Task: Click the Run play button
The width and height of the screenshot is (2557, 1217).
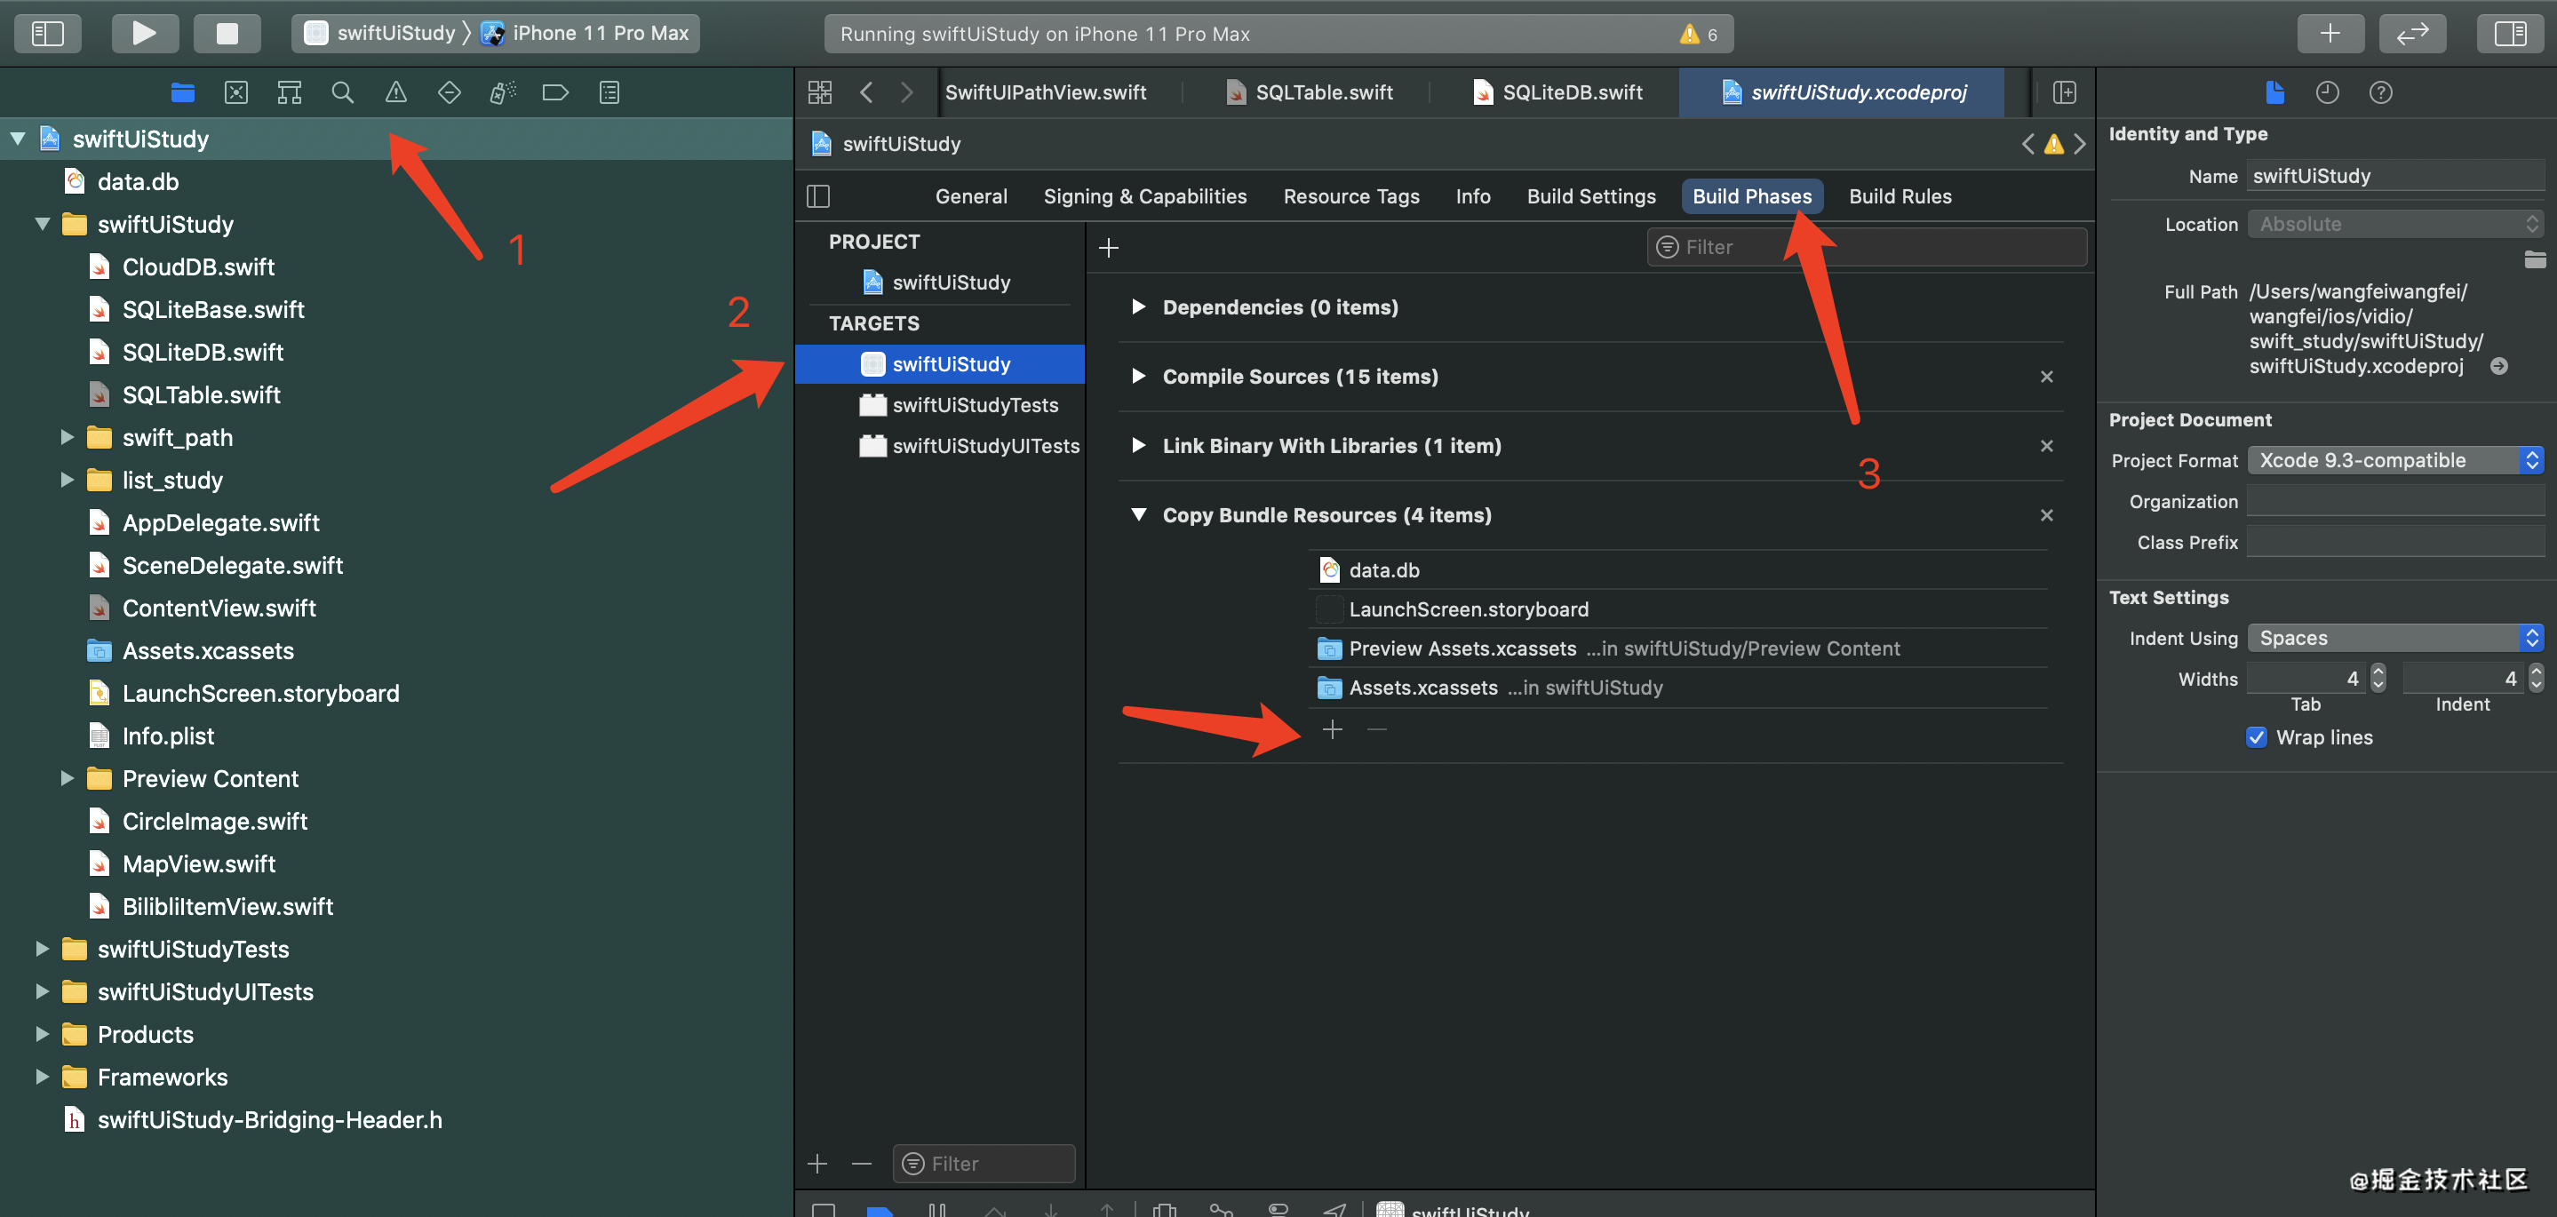Action: pyautogui.click(x=144, y=33)
